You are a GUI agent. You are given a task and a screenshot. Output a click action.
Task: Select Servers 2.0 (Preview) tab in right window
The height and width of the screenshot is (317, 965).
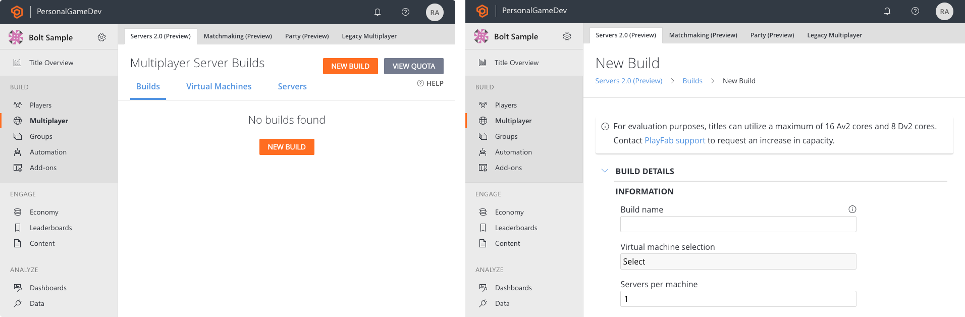(626, 35)
